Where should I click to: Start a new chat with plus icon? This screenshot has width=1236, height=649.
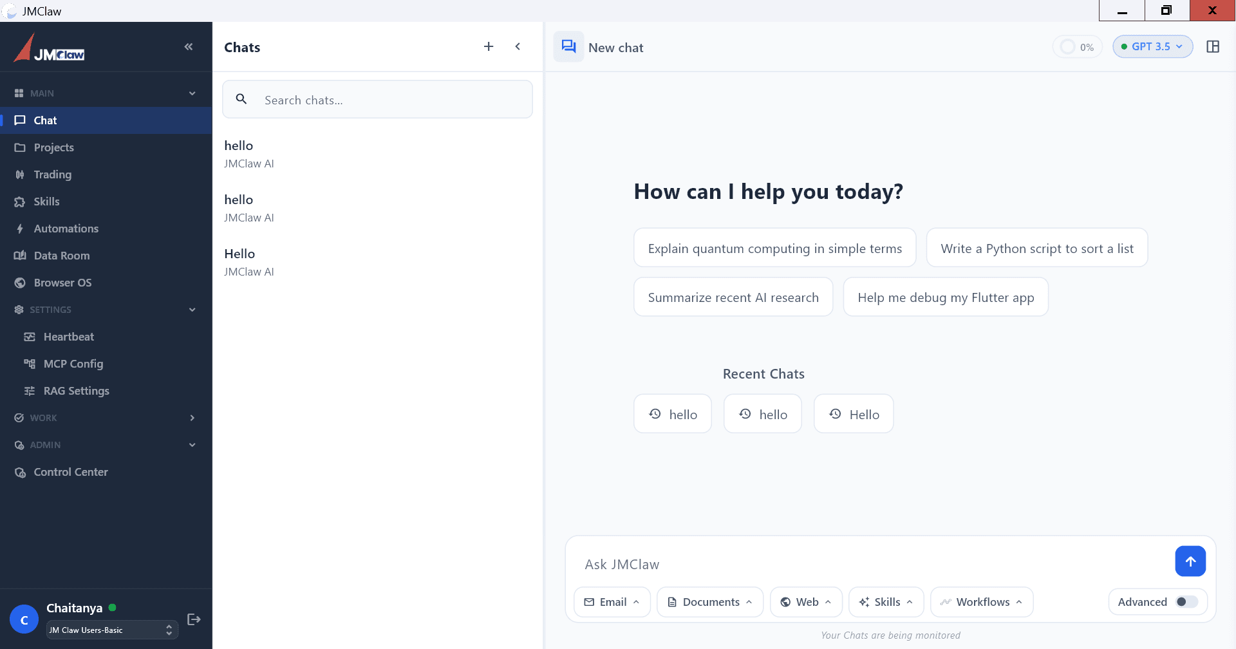point(489,46)
